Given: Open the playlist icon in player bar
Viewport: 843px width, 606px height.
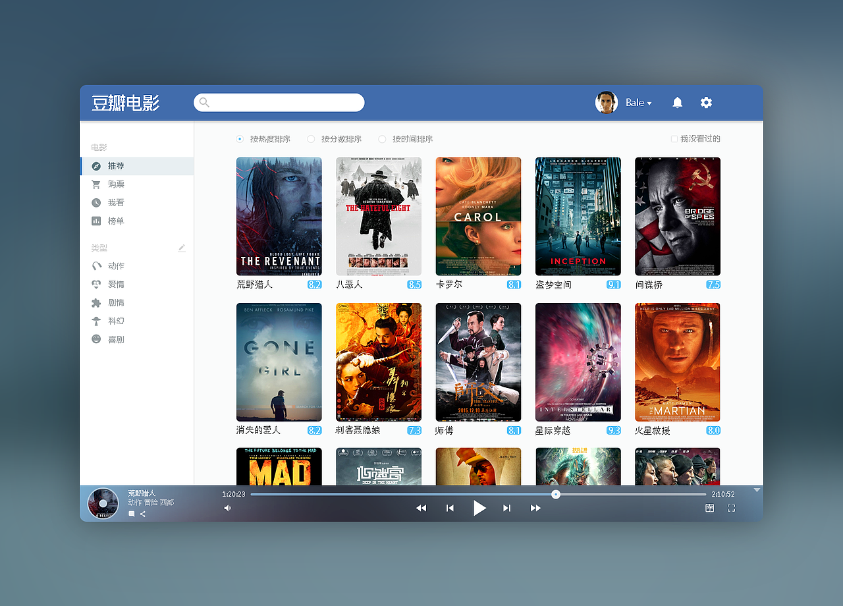Looking at the screenshot, I should [x=709, y=508].
